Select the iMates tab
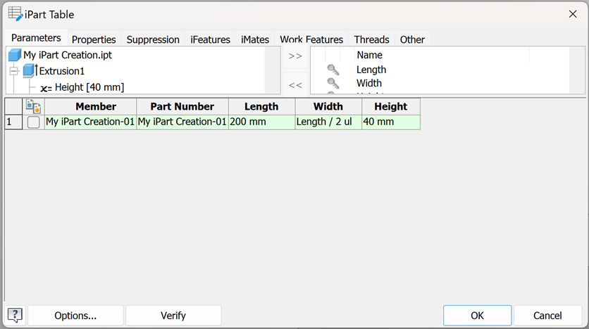The height and width of the screenshot is (329, 589). 254,39
